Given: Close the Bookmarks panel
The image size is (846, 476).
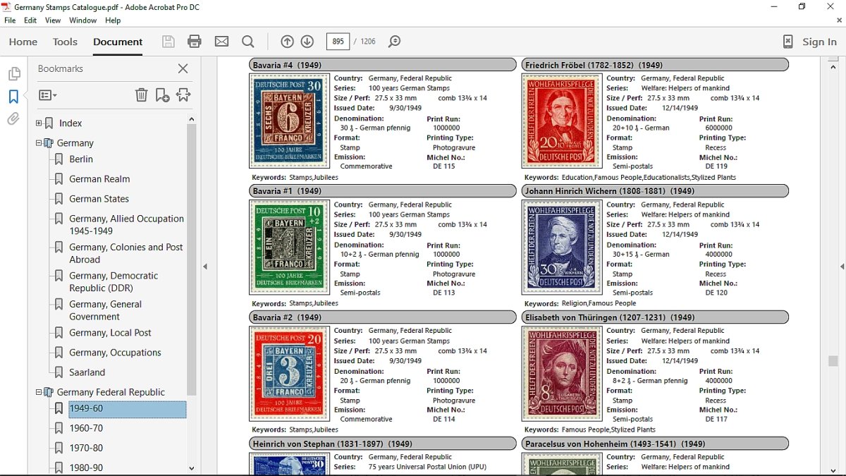Looking at the screenshot, I should click(x=183, y=68).
